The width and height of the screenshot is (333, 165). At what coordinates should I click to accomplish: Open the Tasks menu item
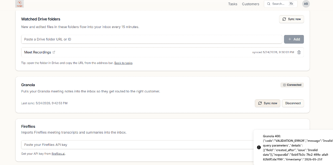click(233, 4)
